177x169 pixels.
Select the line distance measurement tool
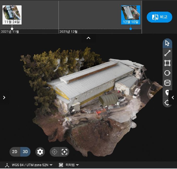(167, 53)
